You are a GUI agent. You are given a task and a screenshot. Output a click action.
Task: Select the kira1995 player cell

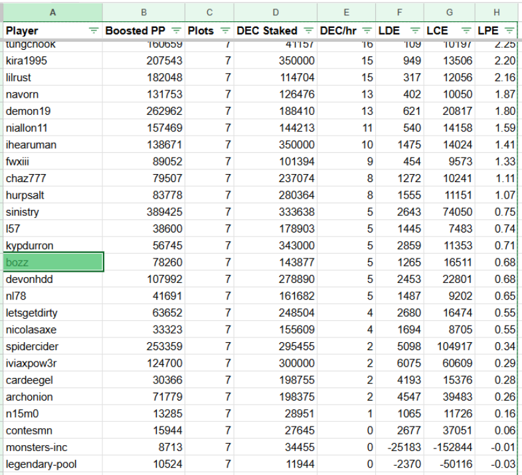[52, 60]
